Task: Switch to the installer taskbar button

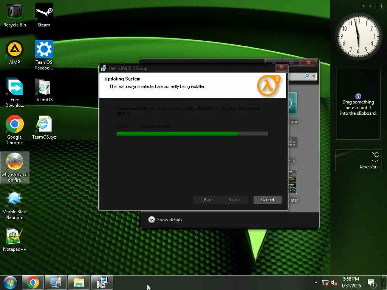Action: [x=102, y=282]
